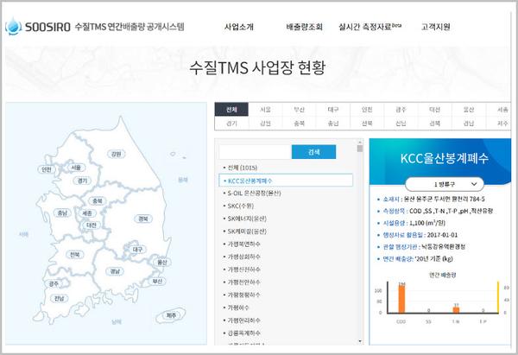The image size is (518, 355).
Task: Click the 측정항목 measurement items line
Action: (x=438, y=211)
